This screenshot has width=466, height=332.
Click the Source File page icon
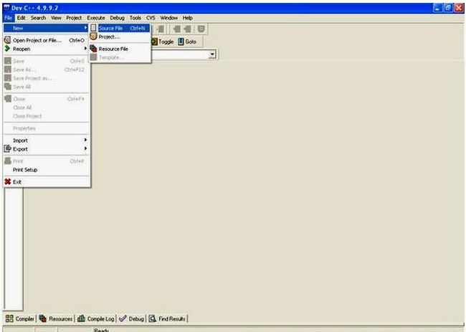point(94,28)
